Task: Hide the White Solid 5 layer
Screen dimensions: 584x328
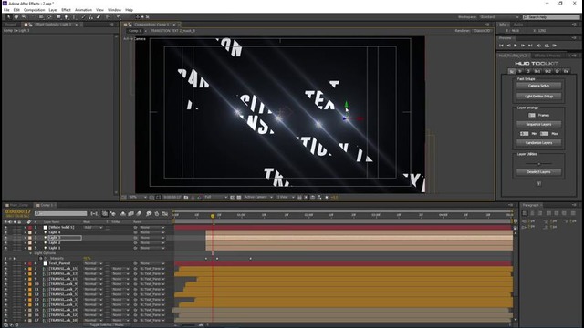Action: click(x=5, y=227)
